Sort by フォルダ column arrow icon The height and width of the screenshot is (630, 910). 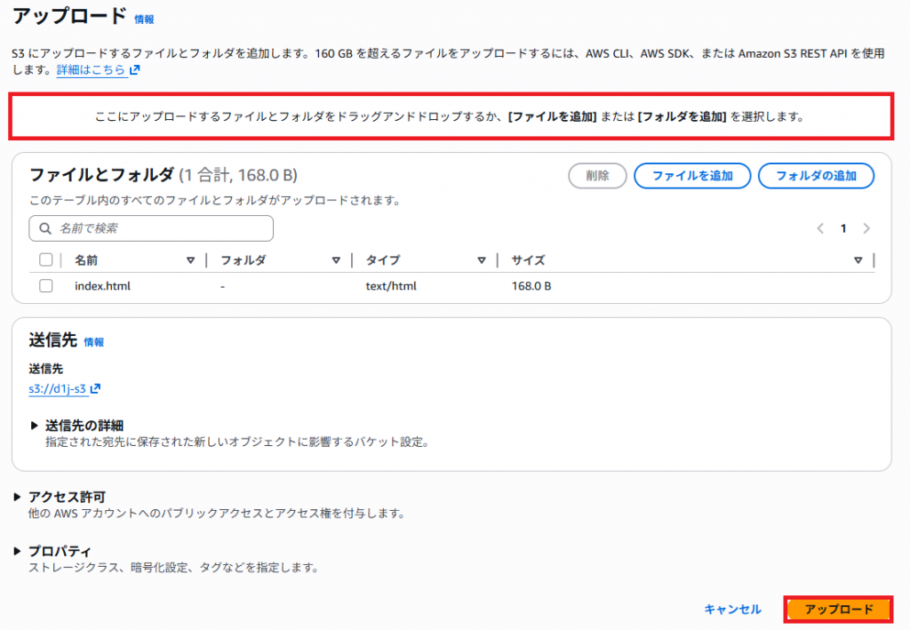(336, 260)
